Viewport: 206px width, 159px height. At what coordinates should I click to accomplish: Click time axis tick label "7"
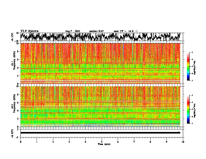134,142
